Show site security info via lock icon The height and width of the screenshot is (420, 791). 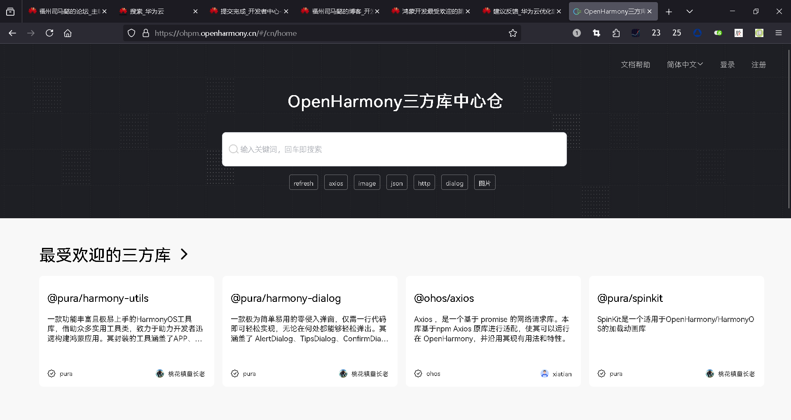point(145,33)
